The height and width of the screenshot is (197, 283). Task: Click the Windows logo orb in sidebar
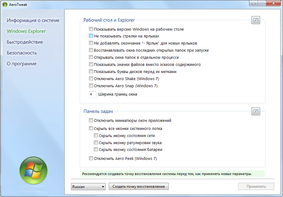pyautogui.click(x=33, y=170)
